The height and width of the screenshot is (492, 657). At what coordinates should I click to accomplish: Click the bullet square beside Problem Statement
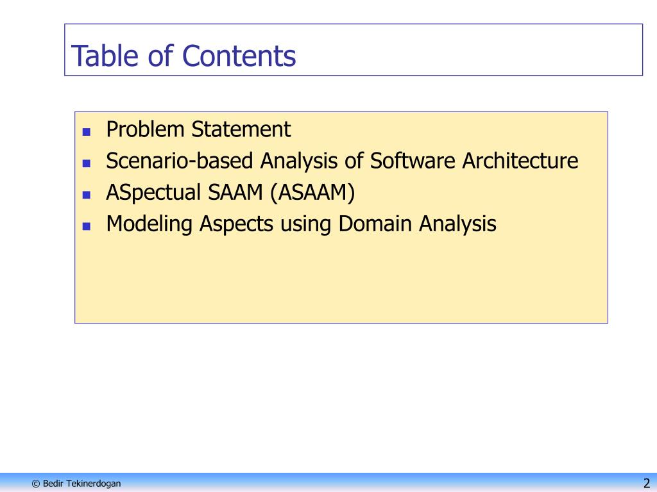tap(87, 132)
